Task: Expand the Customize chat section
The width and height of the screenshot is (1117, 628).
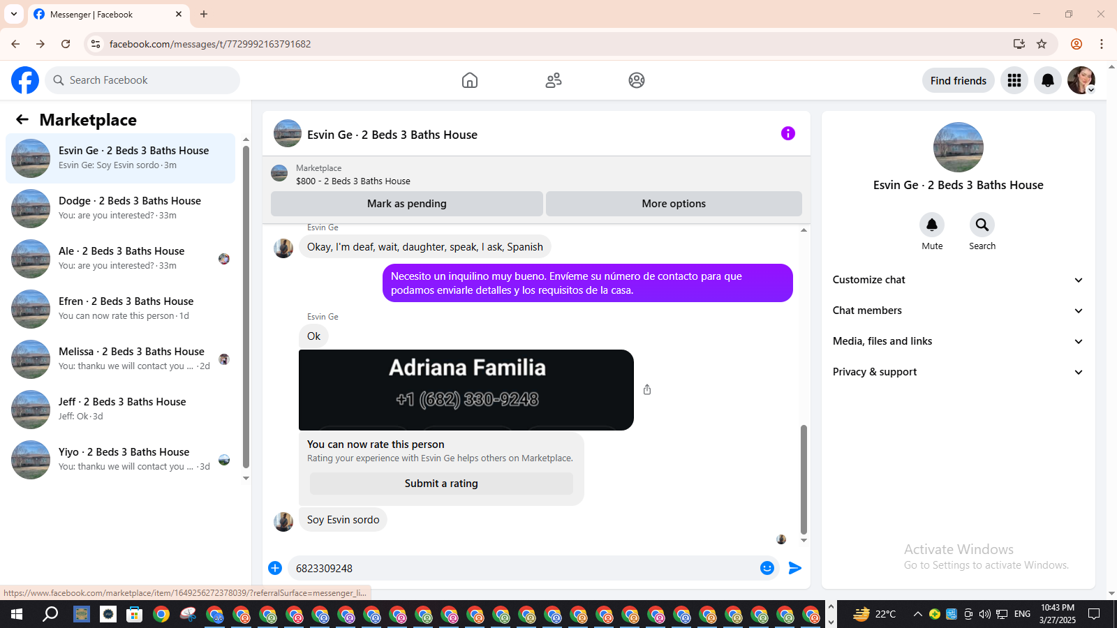Action: (958, 280)
